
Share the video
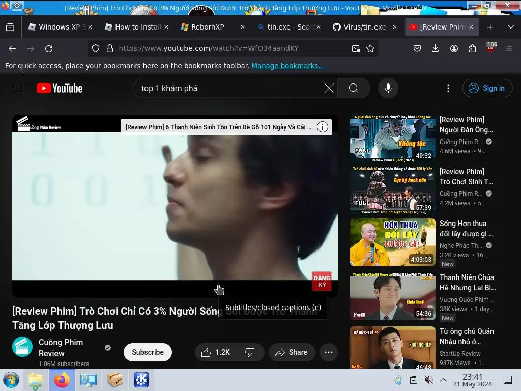point(292,352)
